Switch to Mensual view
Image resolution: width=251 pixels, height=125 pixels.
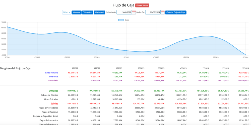(x=76, y=12)
